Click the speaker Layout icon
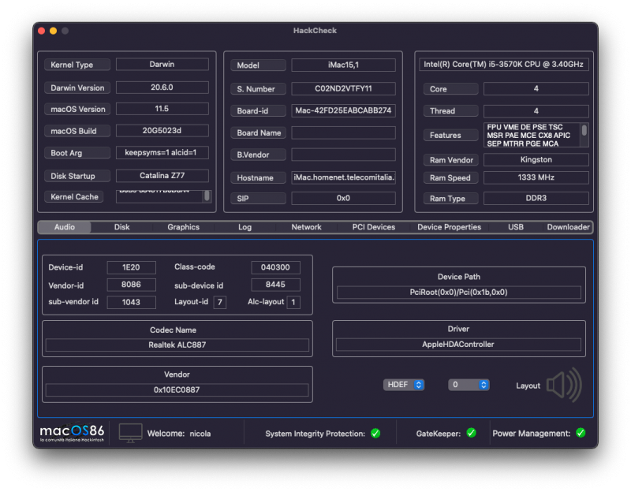Image resolution: width=631 pixels, height=492 pixels. point(564,385)
